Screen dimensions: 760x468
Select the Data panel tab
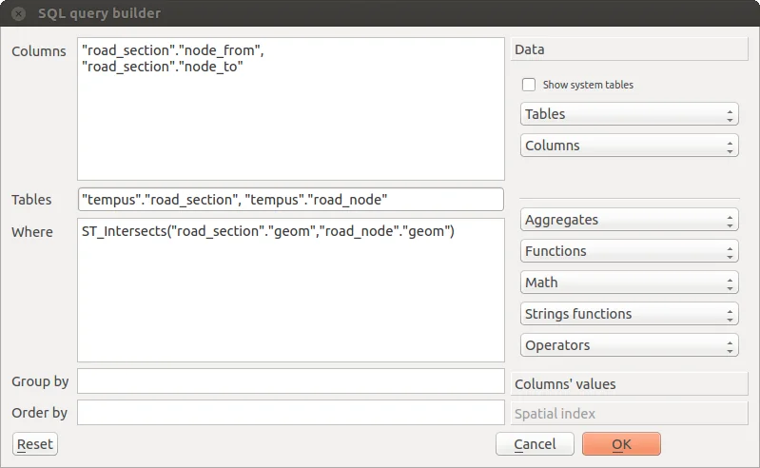point(629,49)
